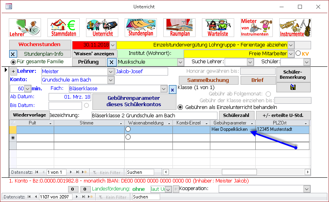Click the Wochenstunden button
329x202 pixels.
pyautogui.click(x=39, y=45)
